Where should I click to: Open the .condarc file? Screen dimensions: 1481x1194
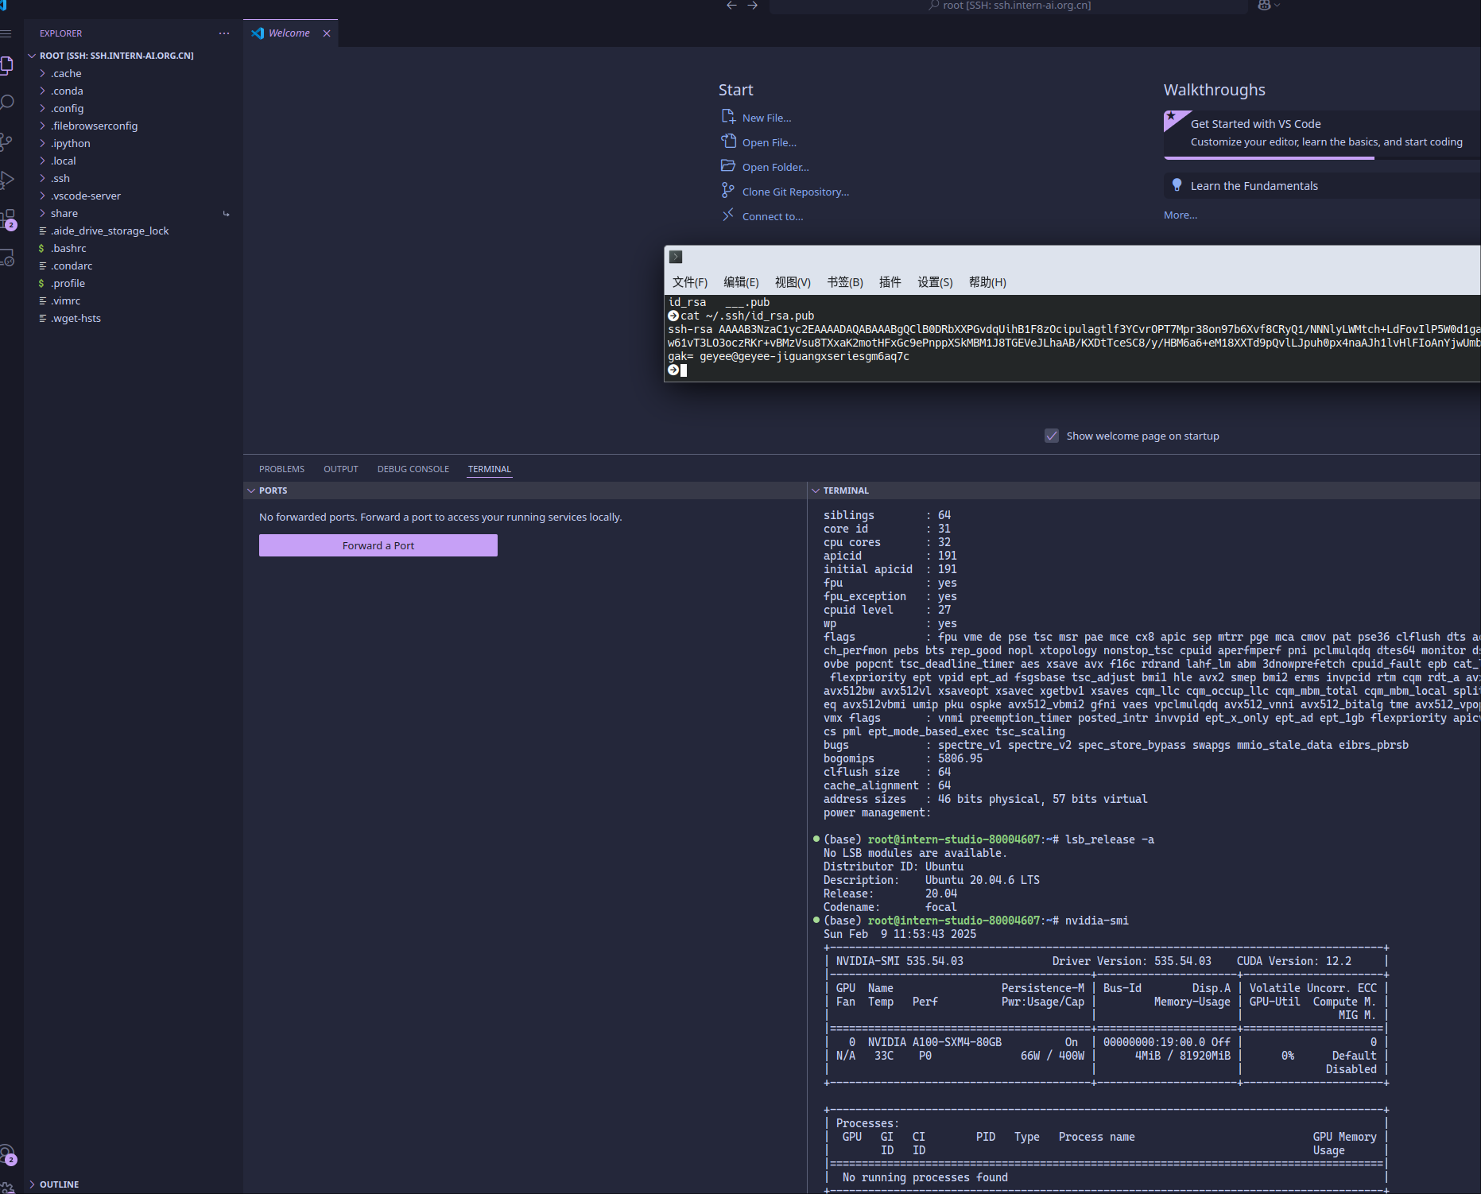72,266
